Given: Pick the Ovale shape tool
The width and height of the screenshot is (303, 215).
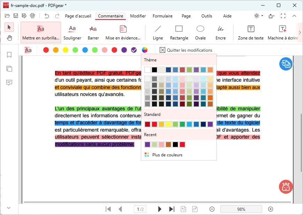Looking at the screenshot, I should pyautogui.click(x=200, y=32).
